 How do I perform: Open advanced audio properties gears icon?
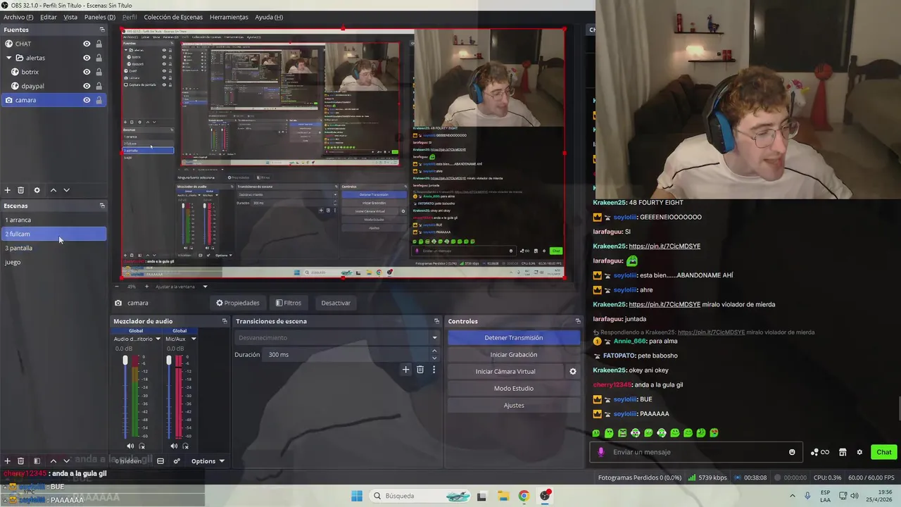[177, 461]
